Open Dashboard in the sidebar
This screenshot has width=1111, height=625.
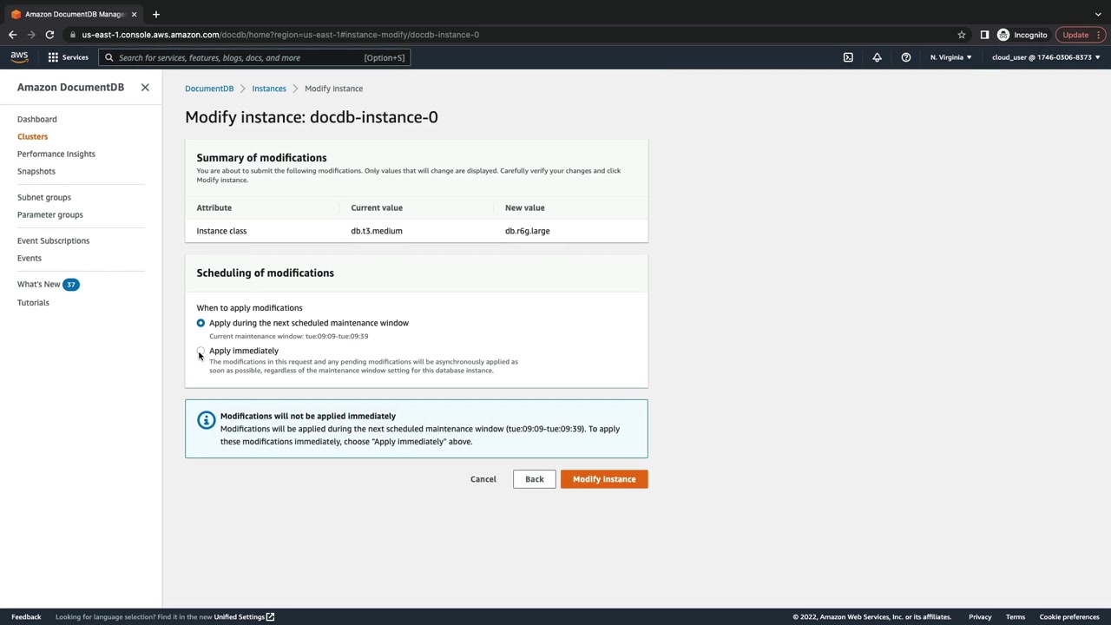pyautogui.click(x=36, y=119)
